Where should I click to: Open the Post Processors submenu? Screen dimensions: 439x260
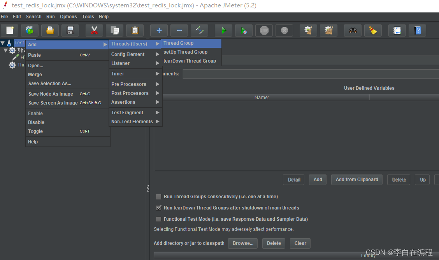(135, 93)
